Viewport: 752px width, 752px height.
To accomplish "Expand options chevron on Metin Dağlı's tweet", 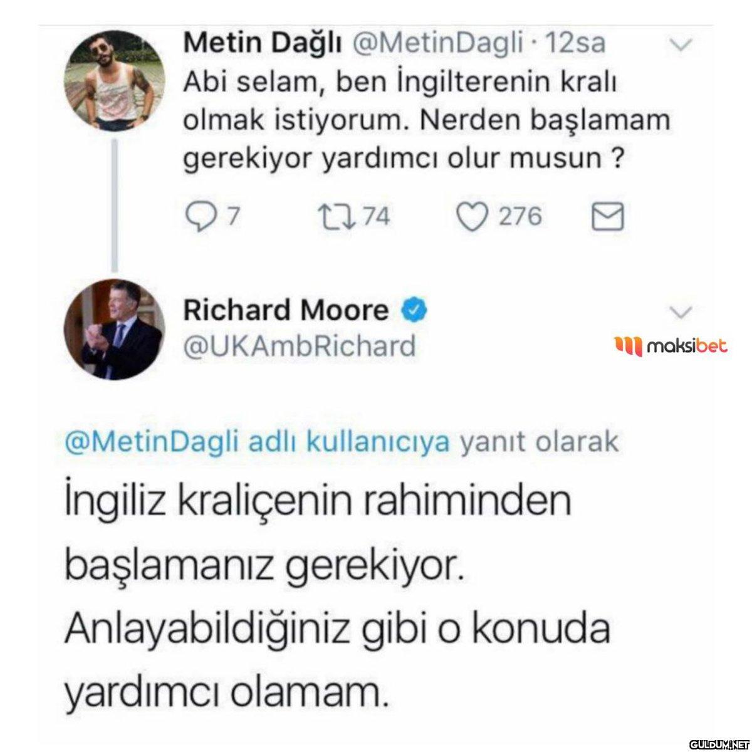I will click(680, 44).
